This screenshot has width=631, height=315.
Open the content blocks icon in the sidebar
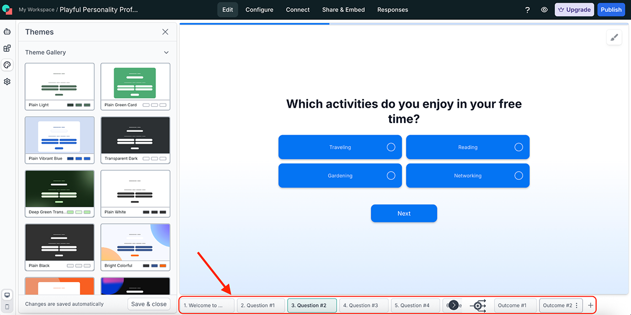click(x=7, y=48)
